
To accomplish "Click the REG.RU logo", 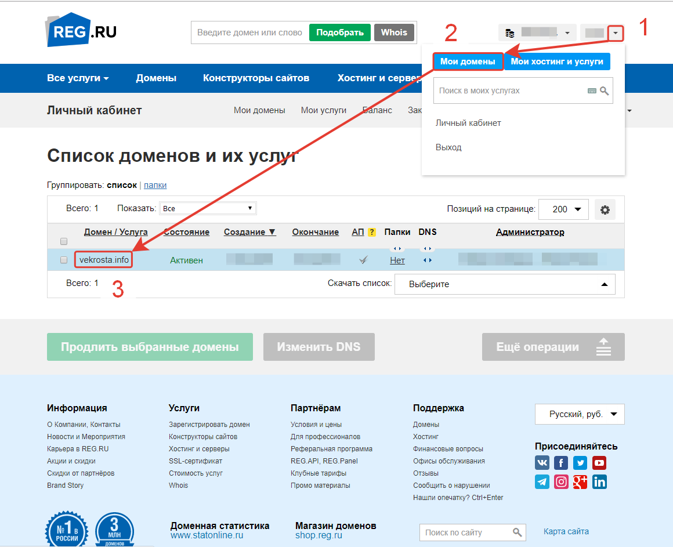I will (81, 30).
